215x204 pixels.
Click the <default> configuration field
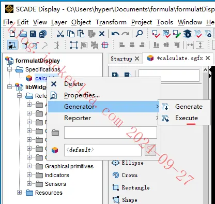(x=103, y=150)
